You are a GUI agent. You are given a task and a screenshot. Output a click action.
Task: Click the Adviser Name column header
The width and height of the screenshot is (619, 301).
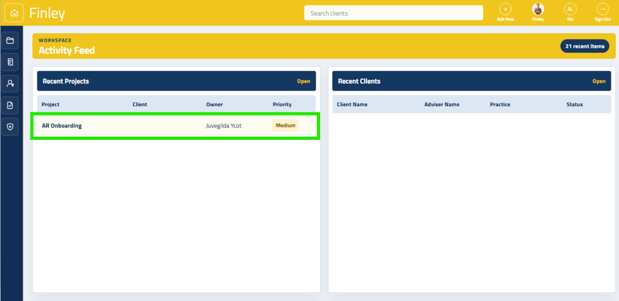(442, 105)
